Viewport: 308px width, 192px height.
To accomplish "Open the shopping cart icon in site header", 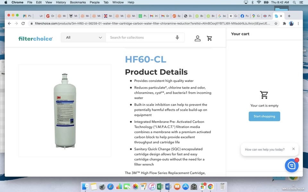I will (210, 38).
